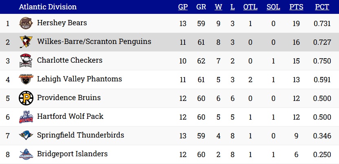
Task: Click the Hershey Bears team logo
Action: (26, 23)
